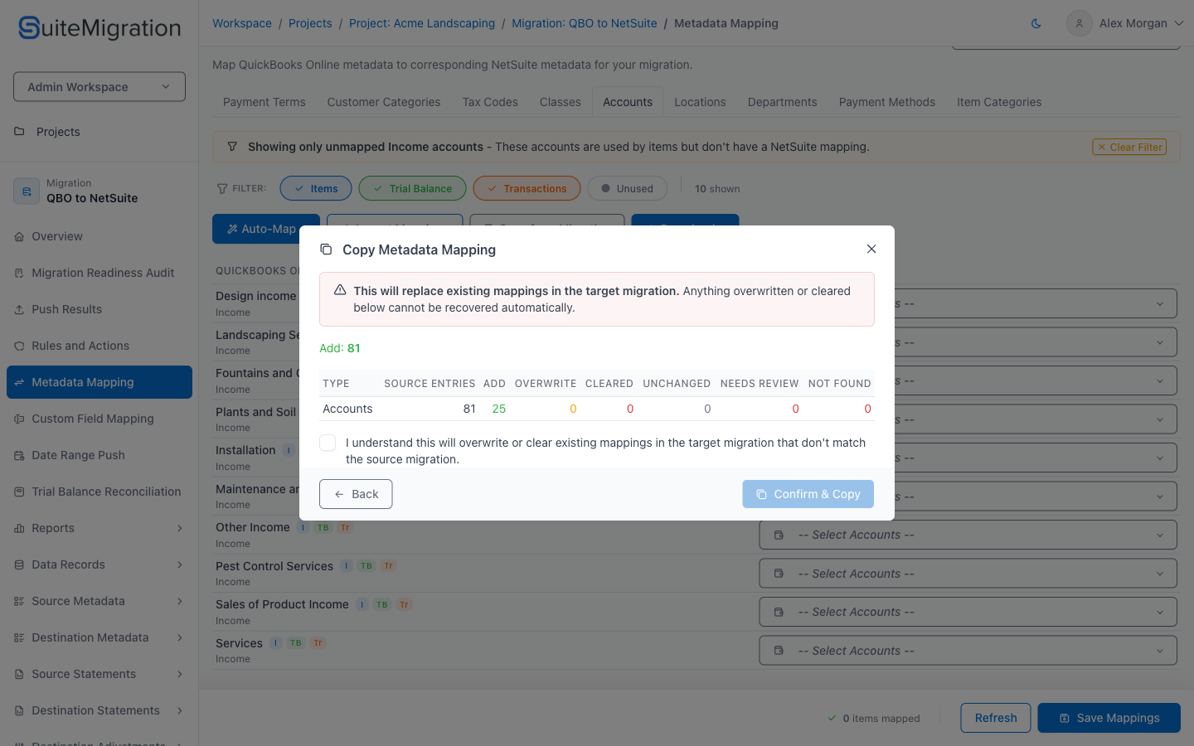Expand the Destination Metadata sidebar section

180,637
